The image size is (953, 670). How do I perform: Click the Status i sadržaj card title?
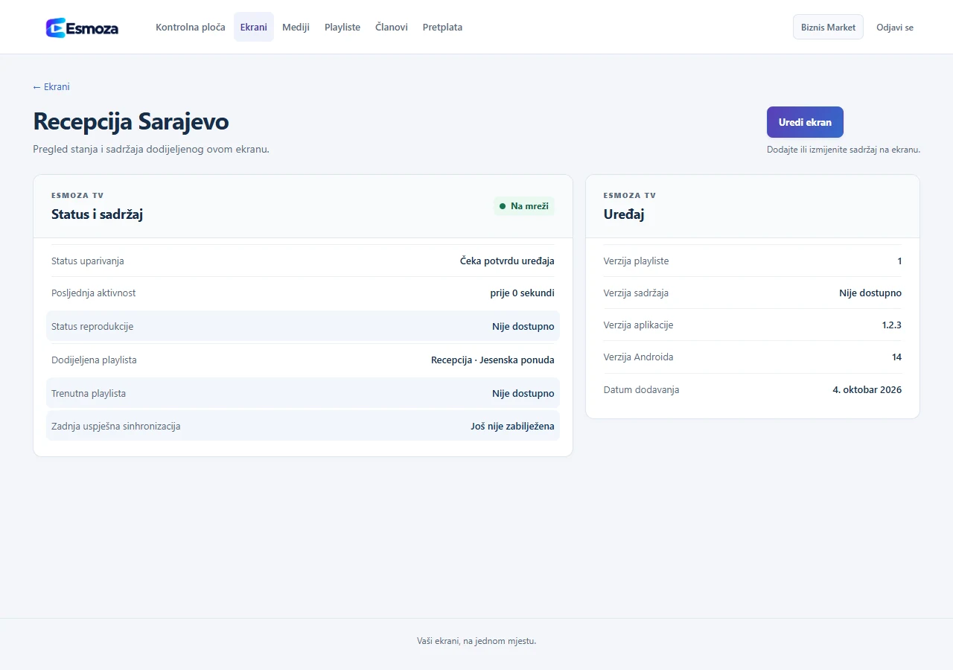point(97,214)
